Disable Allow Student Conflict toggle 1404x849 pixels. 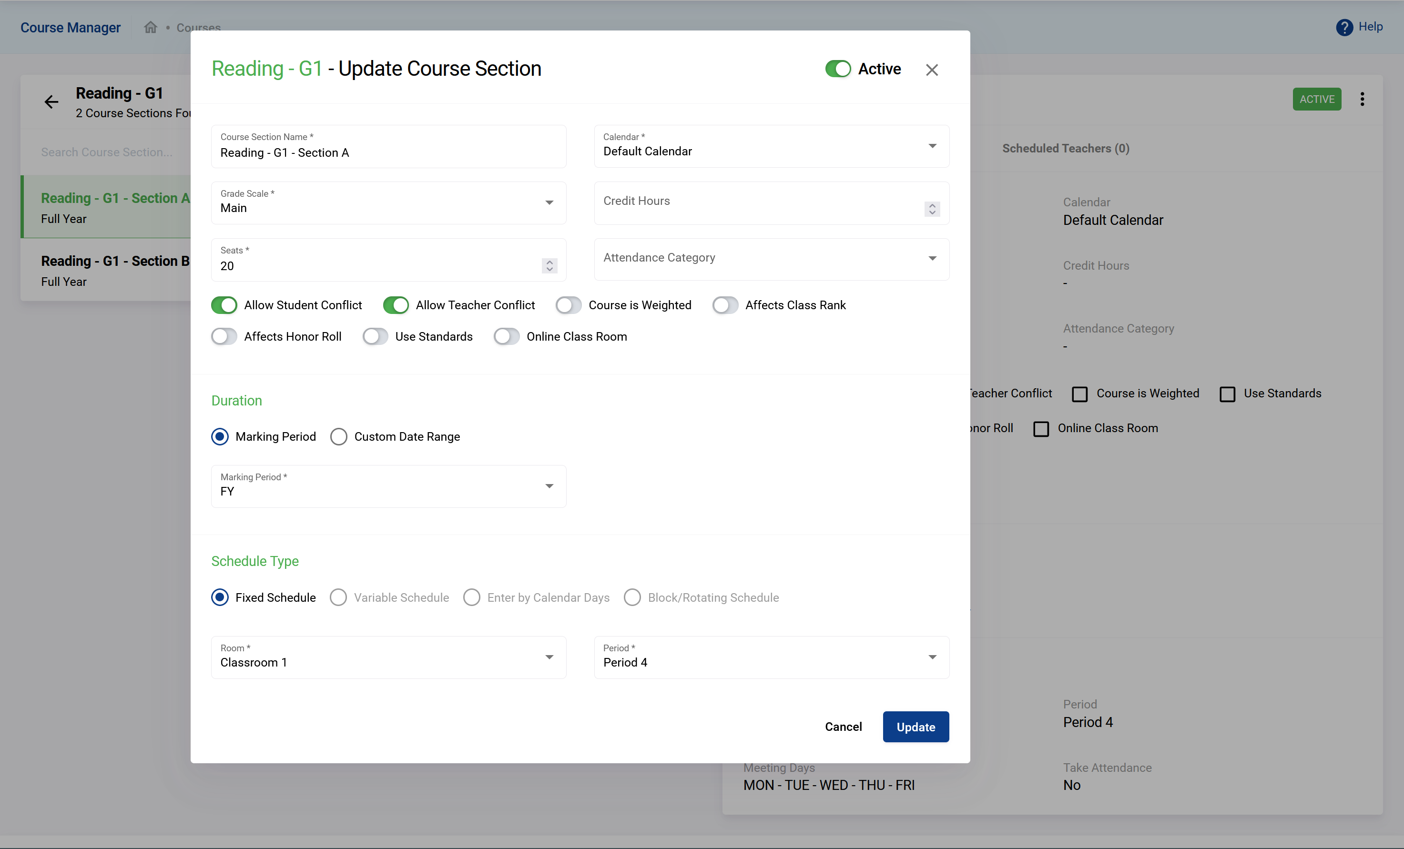224,305
